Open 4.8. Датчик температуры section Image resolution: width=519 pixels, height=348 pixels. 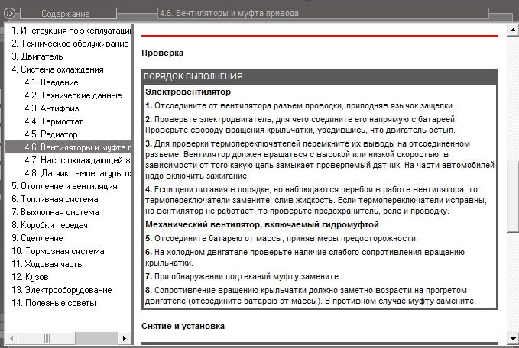[x=78, y=173]
